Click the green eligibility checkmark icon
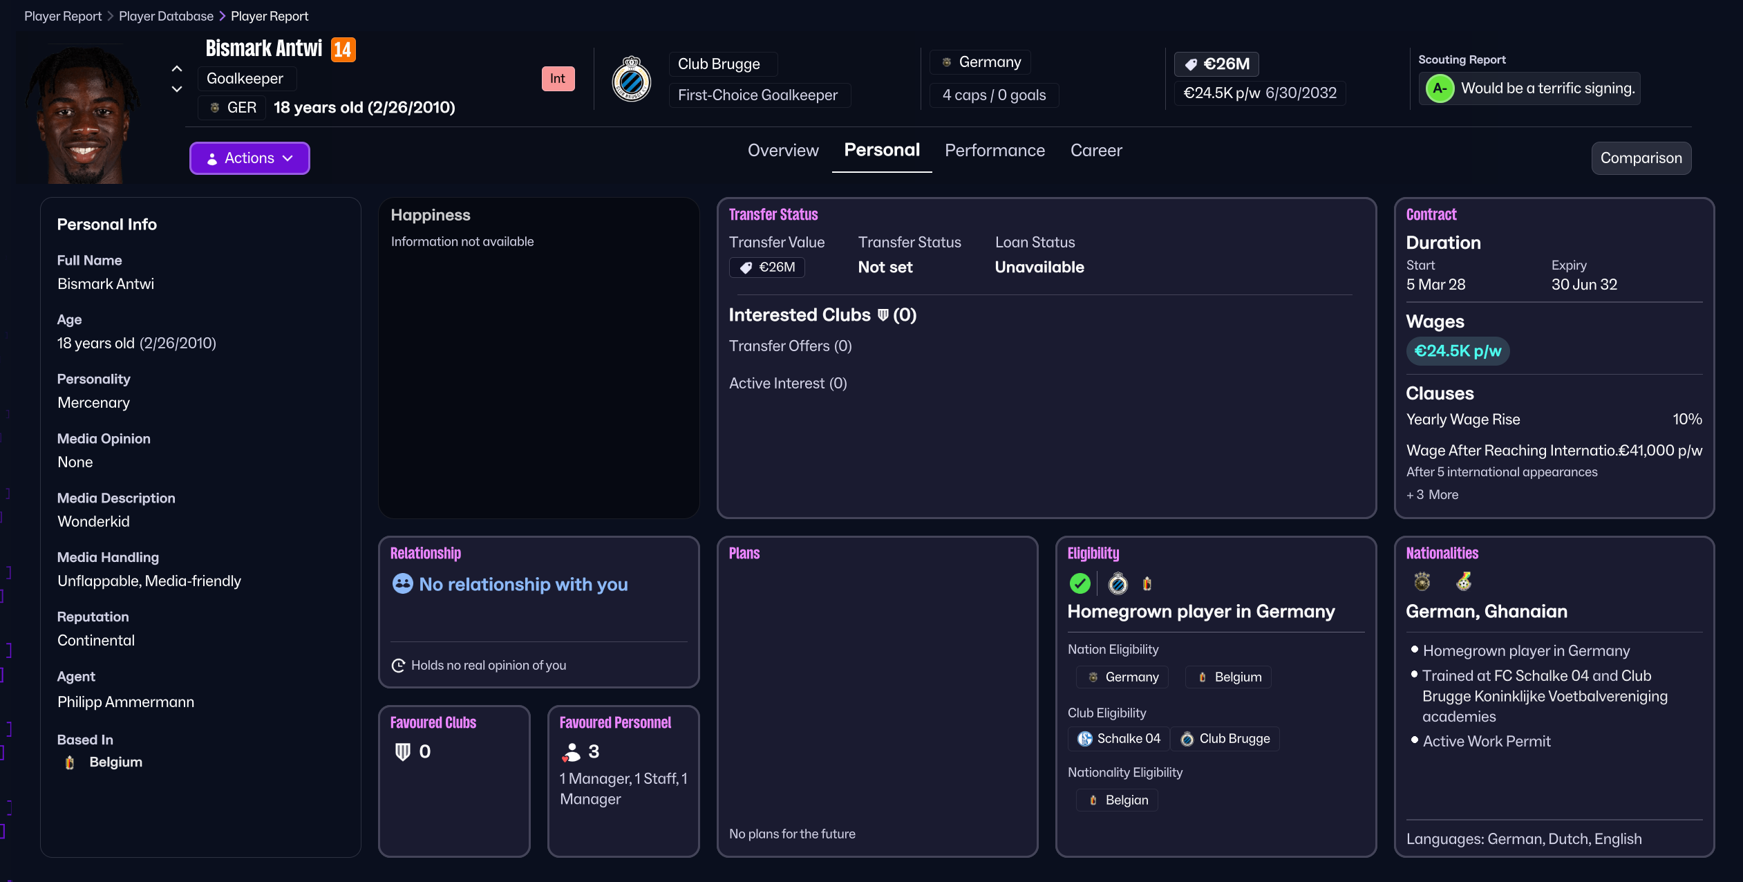The image size is (1743, 882). 1080,583
